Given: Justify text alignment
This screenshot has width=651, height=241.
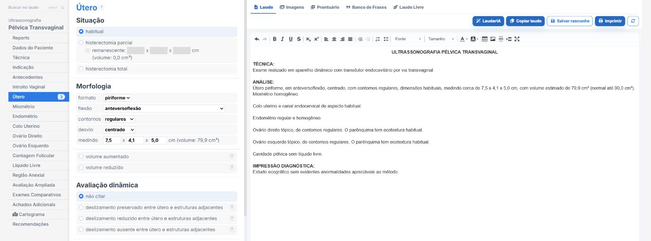Looking at the screenshot, I should [350, 39].
